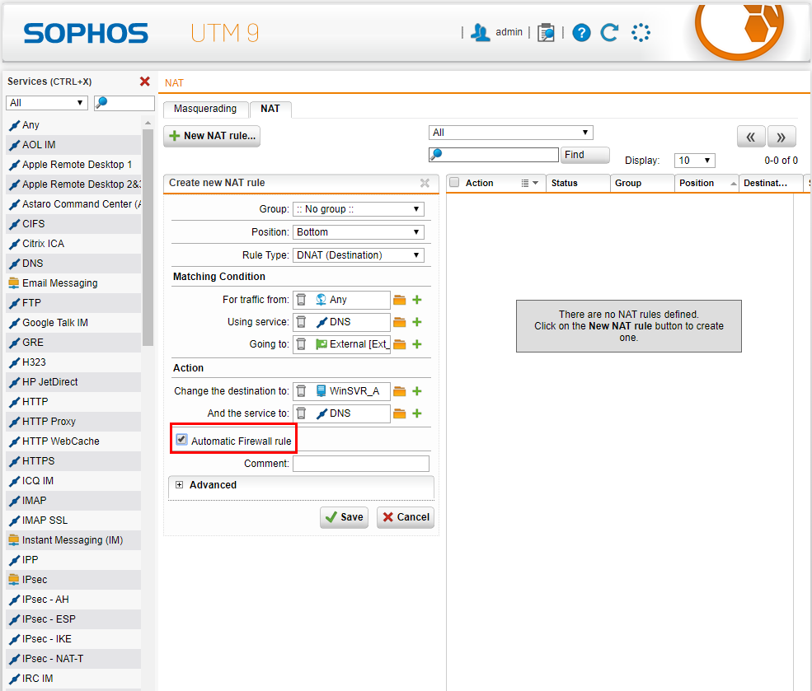
Task: Sort by the Destination column header
Action: coord(771,183)
